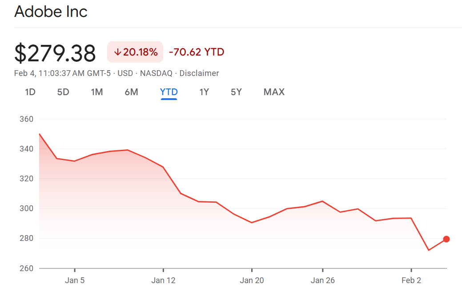Screen dimensions: 462x292
Task: Open the Disclaimer link
Action: pos(199,73)
